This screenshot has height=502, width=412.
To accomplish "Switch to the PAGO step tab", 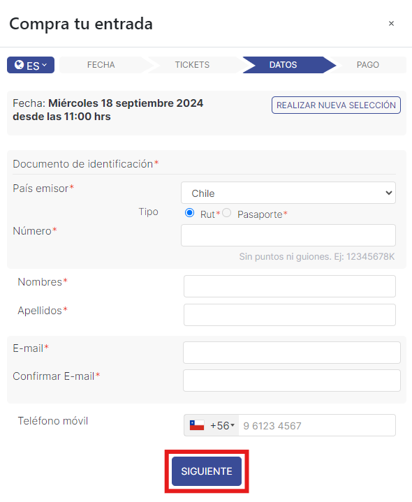I will click(368, 65).
